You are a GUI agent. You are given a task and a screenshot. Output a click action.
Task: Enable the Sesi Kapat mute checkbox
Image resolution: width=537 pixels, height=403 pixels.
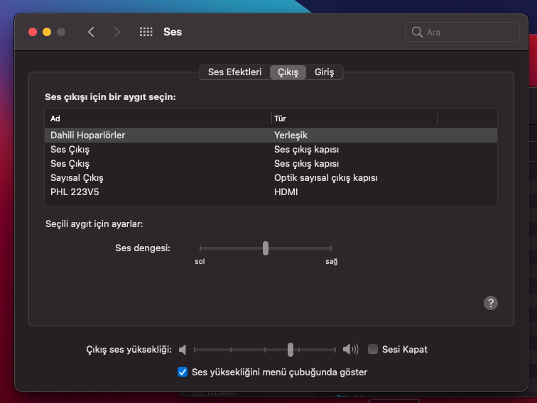click(373, 350)
